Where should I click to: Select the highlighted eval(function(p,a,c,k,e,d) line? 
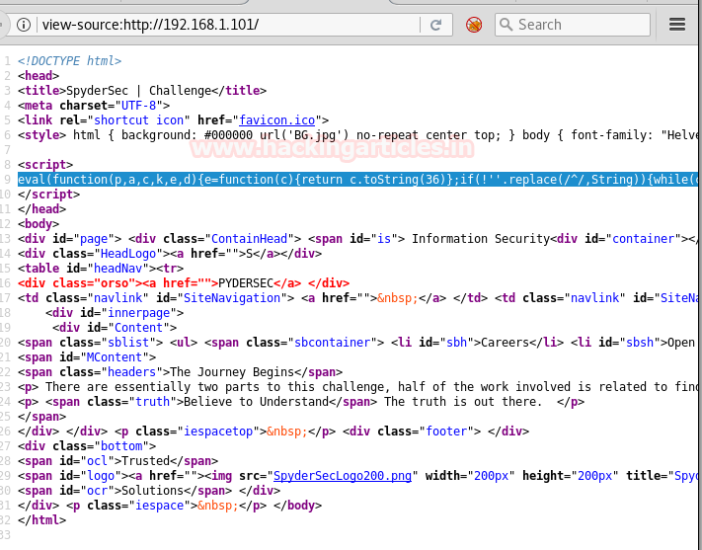coord(357,179)
